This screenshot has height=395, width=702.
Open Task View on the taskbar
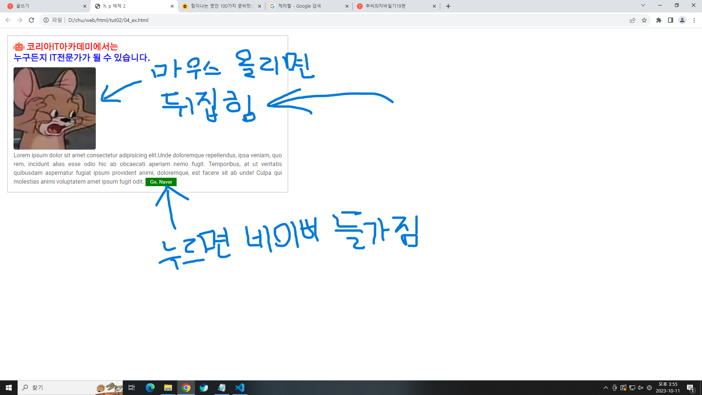click(132, 388)
